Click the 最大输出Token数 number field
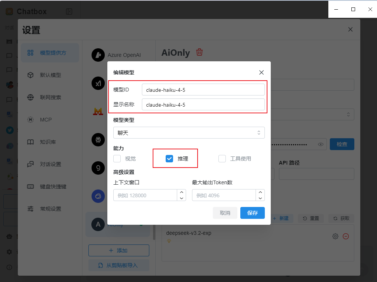 click(224, 195)
